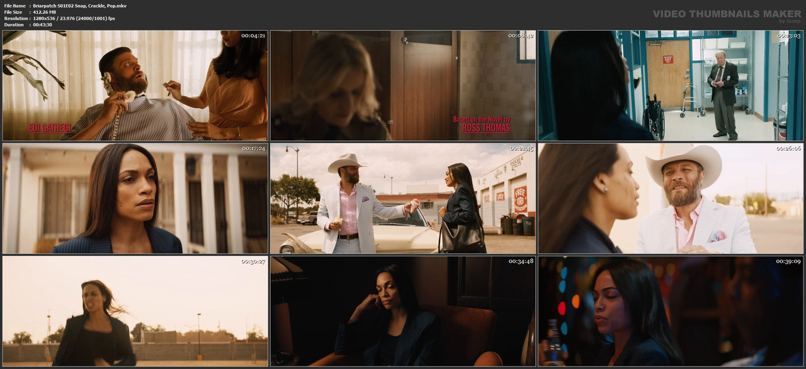806x369 pixels.
Task: Select the thumbnail at 00:26:06
Action: 671,199
